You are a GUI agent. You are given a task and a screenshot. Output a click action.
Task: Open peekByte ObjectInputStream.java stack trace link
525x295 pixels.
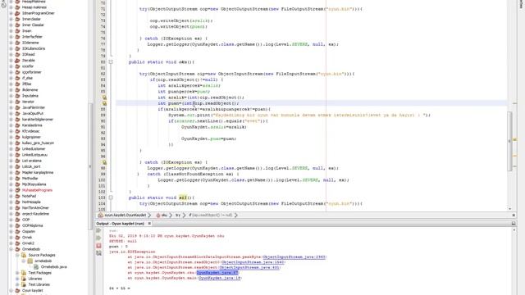click(294, 256)
